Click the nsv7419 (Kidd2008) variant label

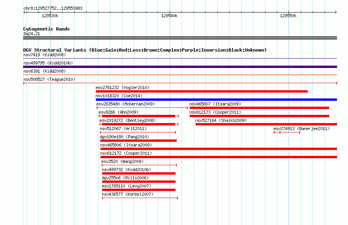click(x=45, y=55)
